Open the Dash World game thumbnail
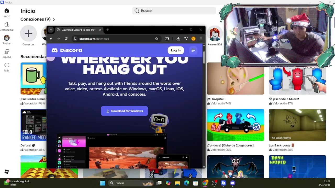This screenshot has height=188, width=335. coord(297,167)
